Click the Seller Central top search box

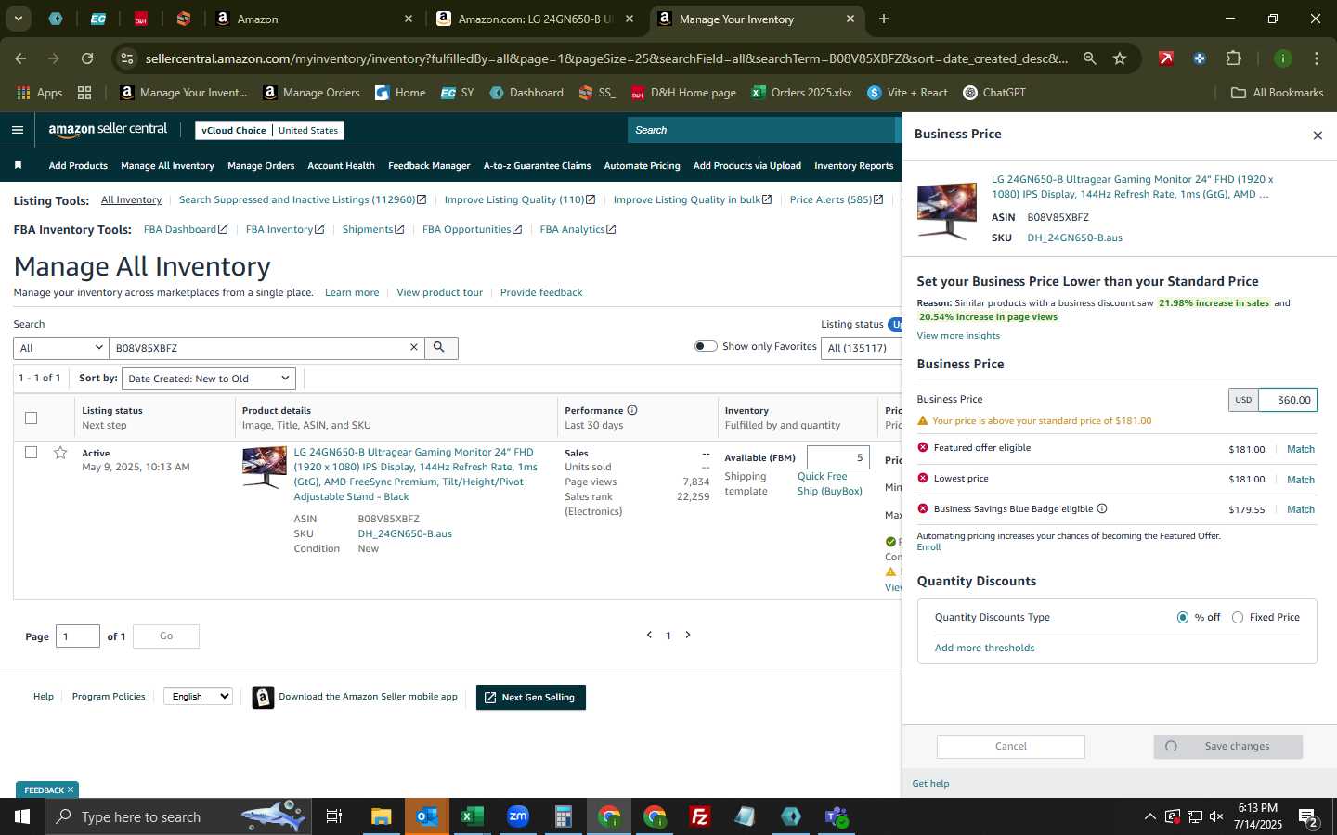(x=761, y=130)
